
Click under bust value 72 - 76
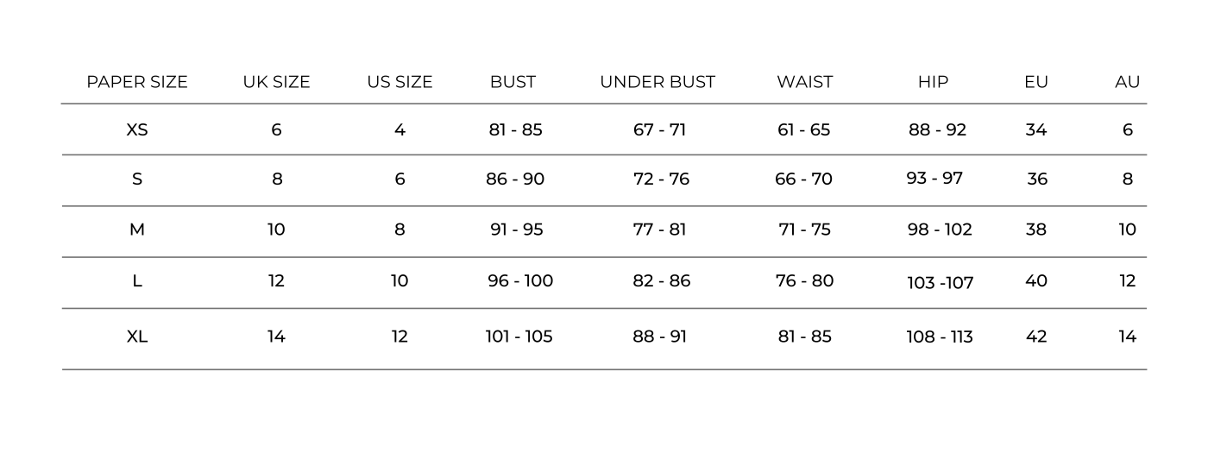(x=661, y=179)
